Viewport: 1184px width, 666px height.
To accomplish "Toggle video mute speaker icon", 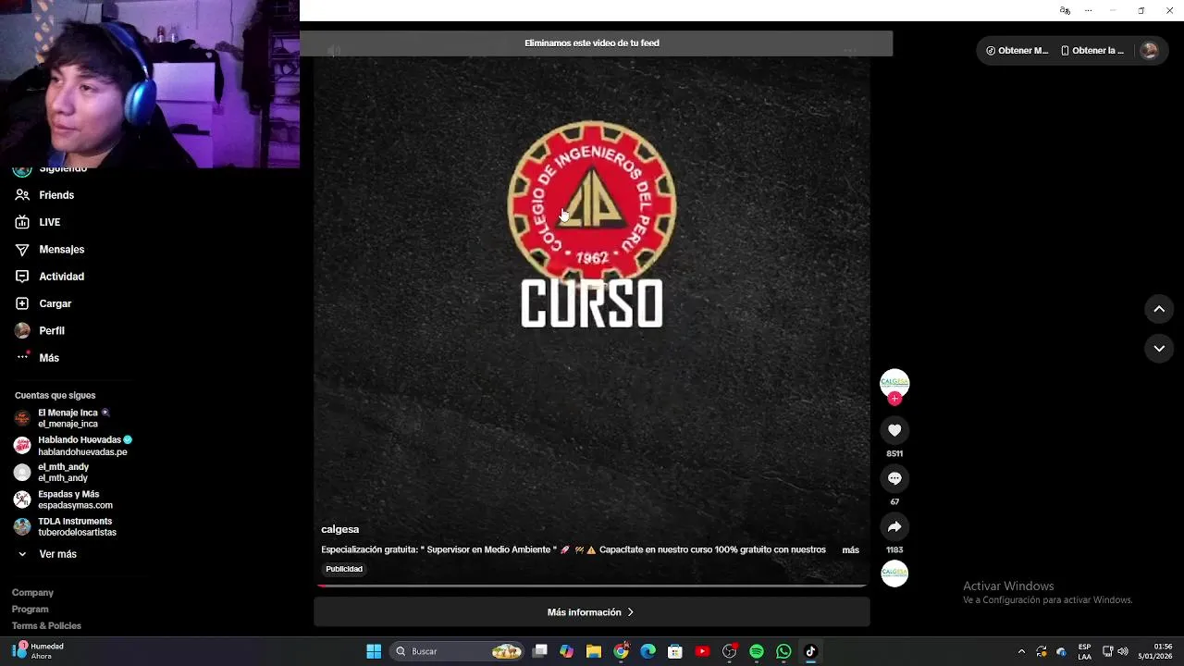I will [334, 52].
